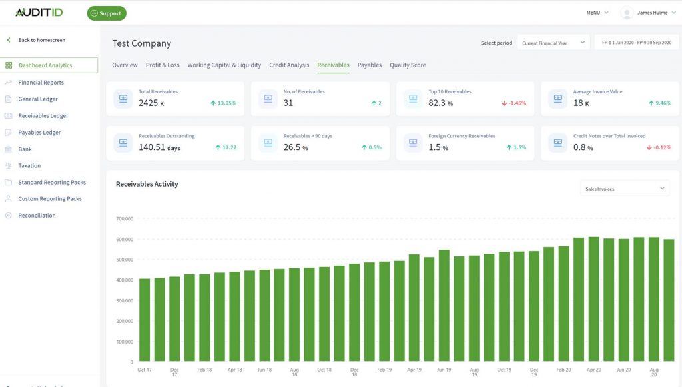Click the Reconciliation circle icon
682x387 pixels.
8,215
